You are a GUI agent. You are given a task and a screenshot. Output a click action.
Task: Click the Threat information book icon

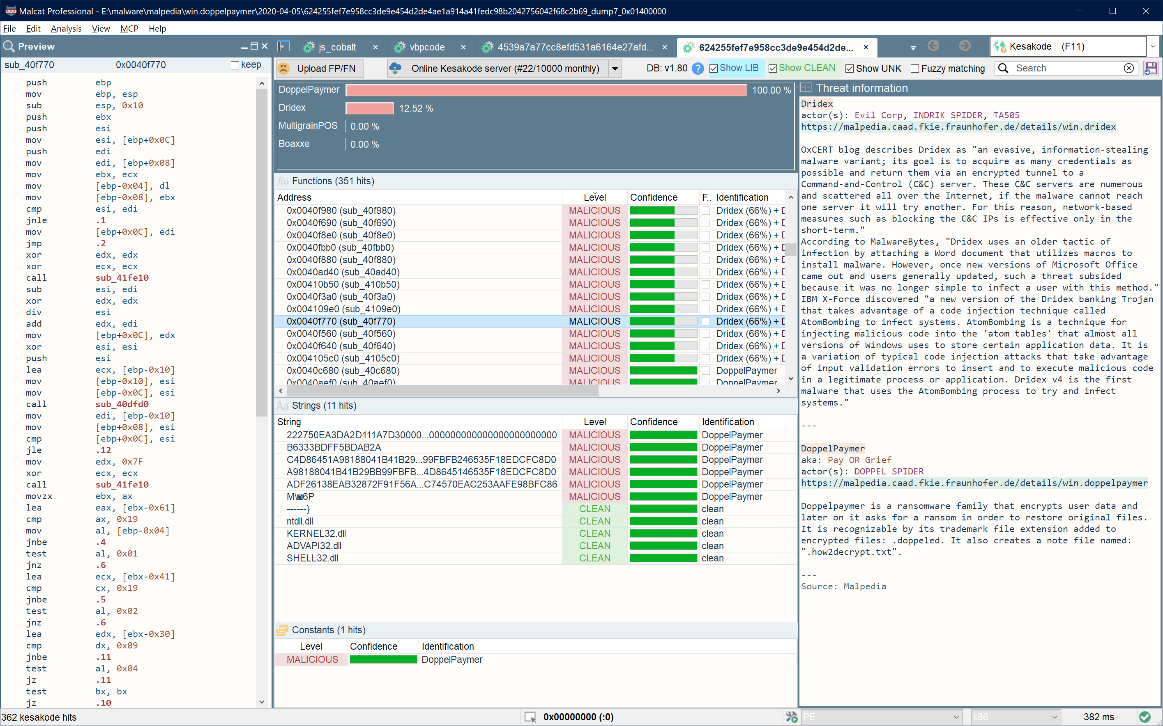[806, 88]
